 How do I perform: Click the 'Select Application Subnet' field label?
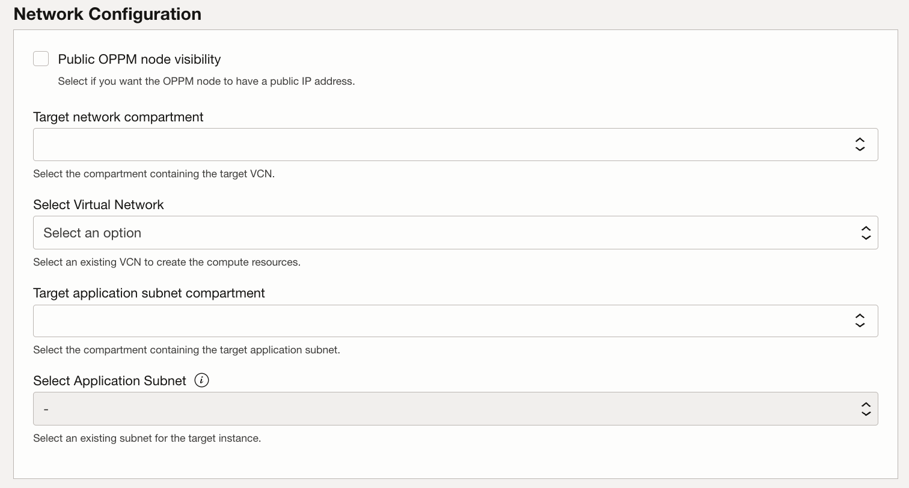click(110, 381)
